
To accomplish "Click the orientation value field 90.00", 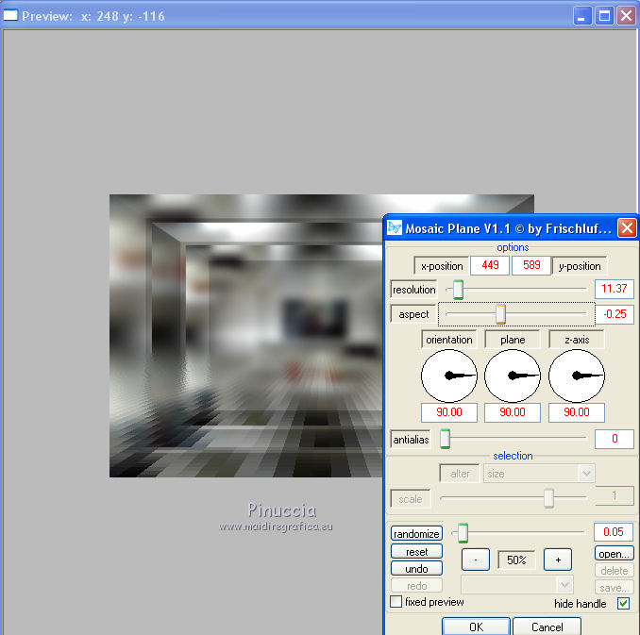I will (x=449, y=412).
